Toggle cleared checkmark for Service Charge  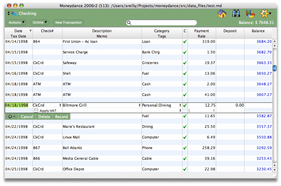pos(185,52)
